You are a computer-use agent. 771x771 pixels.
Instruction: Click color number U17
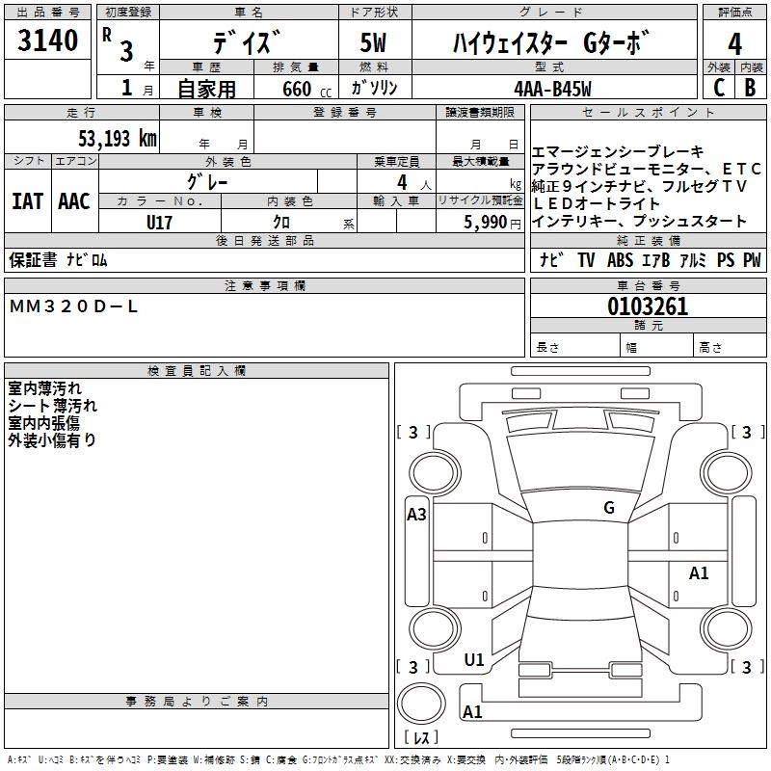pyautogui.click(x=159, y=223)
